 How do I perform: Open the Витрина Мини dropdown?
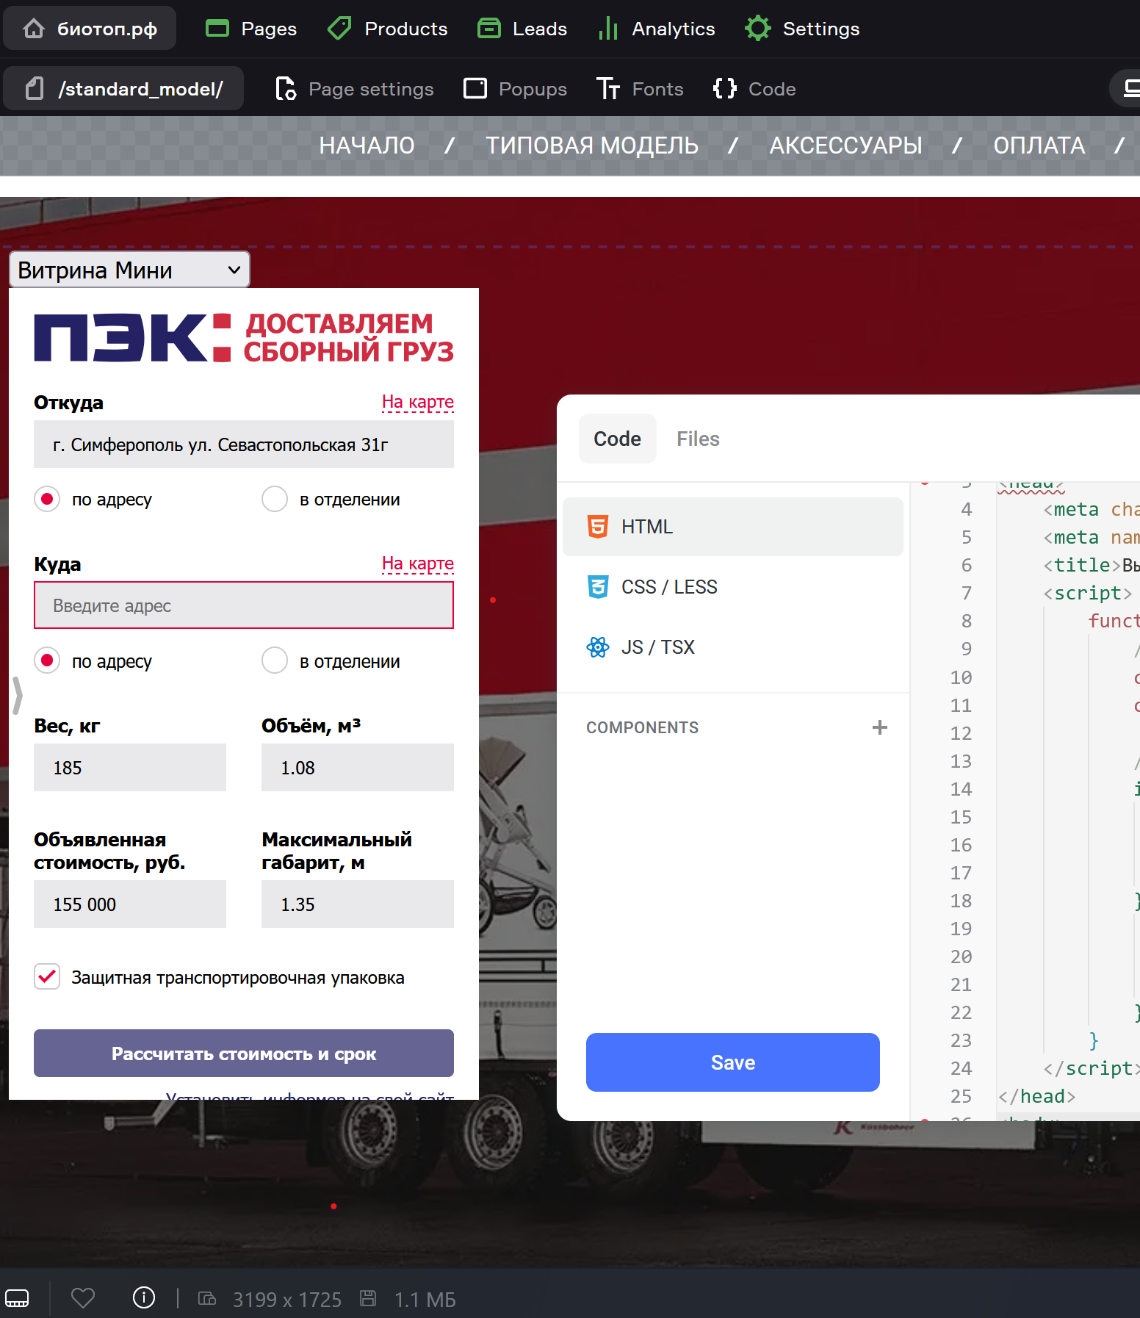point(129,270)
